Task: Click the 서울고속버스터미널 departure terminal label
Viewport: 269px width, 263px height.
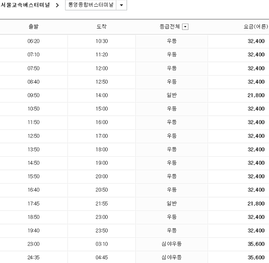Action: click(x=25, y=5)
